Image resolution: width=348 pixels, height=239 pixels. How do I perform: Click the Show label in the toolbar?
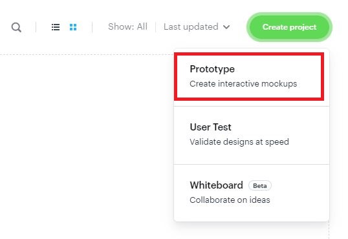120,26
